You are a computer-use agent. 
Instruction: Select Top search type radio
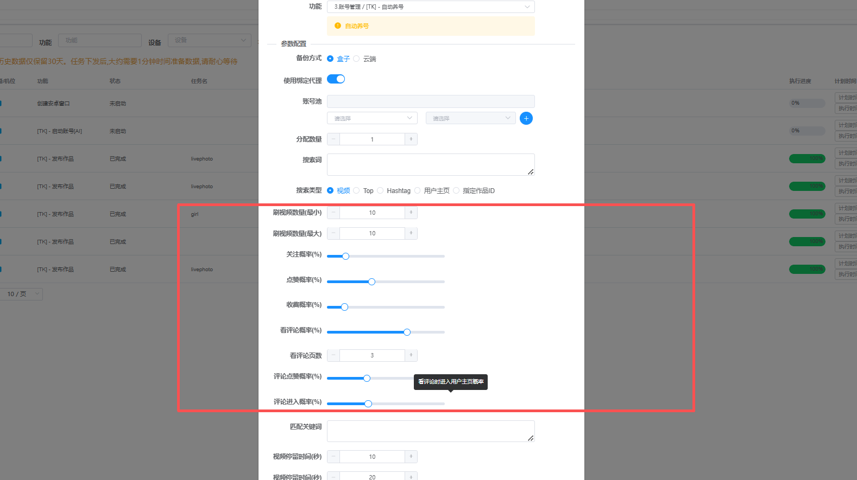(x=356, y=190)
